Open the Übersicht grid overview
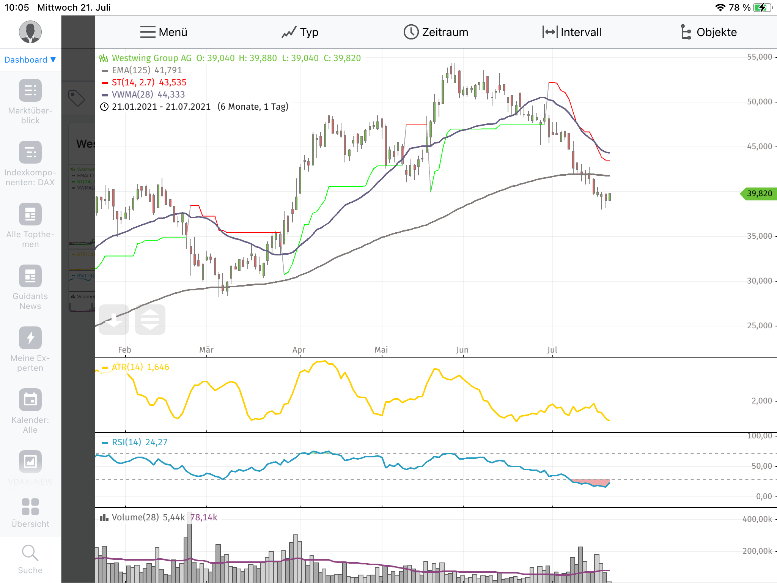 click(x=30, y=507)
